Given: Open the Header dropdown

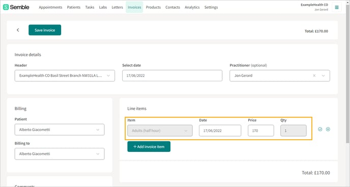Looking at the screenshot, I should [65, 76].
